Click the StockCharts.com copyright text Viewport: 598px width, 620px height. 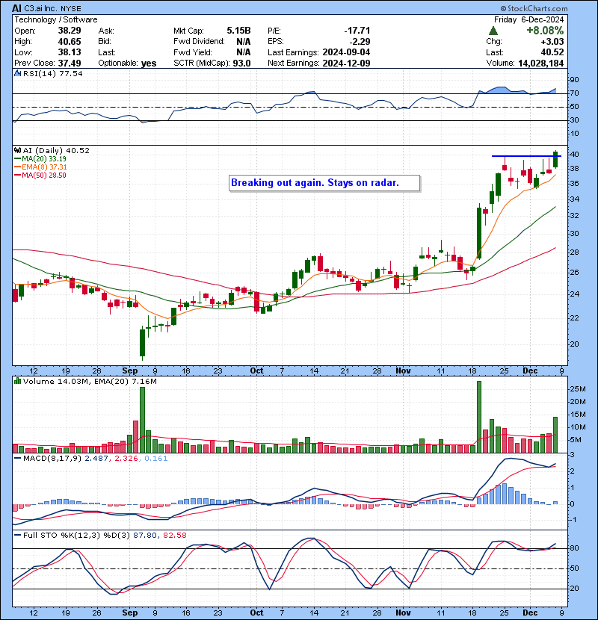point(534,8)
